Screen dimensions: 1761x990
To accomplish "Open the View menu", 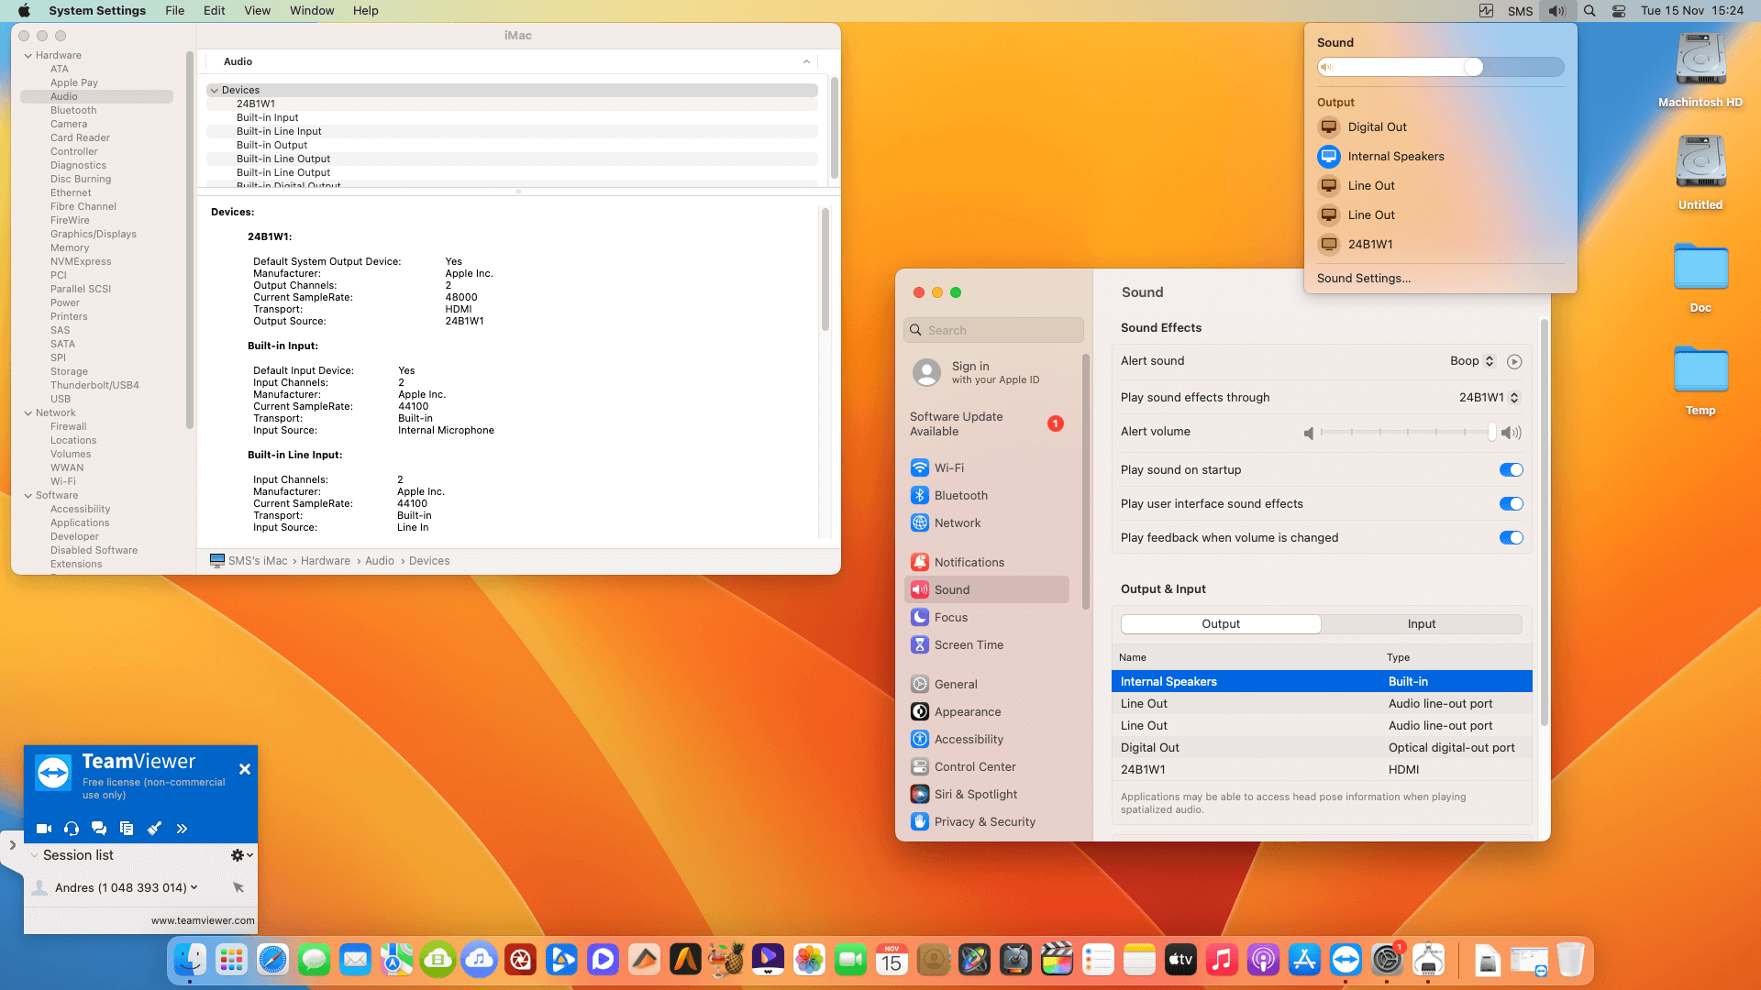I will [x=257, y=11].
